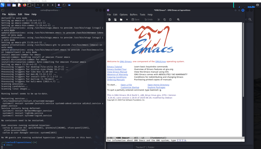Click the GNU Emacs link in welcome line
The image size is (261, 149).
(126, 62)
